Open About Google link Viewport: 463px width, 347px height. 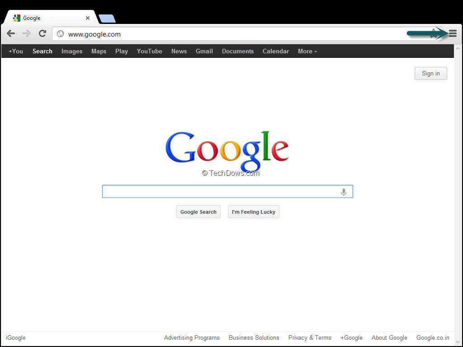click(x=389, y=338)
